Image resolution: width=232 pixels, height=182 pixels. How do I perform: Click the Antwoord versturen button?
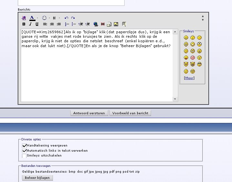(x=89, y=113)
